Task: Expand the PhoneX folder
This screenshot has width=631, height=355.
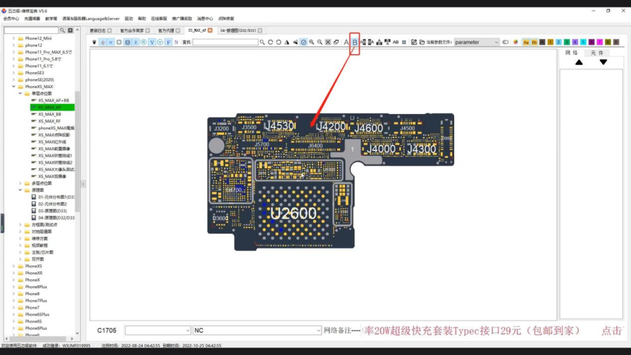Action: (x=14, y=280)
